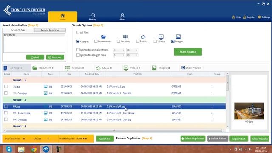
Task: Toggle Ignore files larger than
Action: point(78,55)
